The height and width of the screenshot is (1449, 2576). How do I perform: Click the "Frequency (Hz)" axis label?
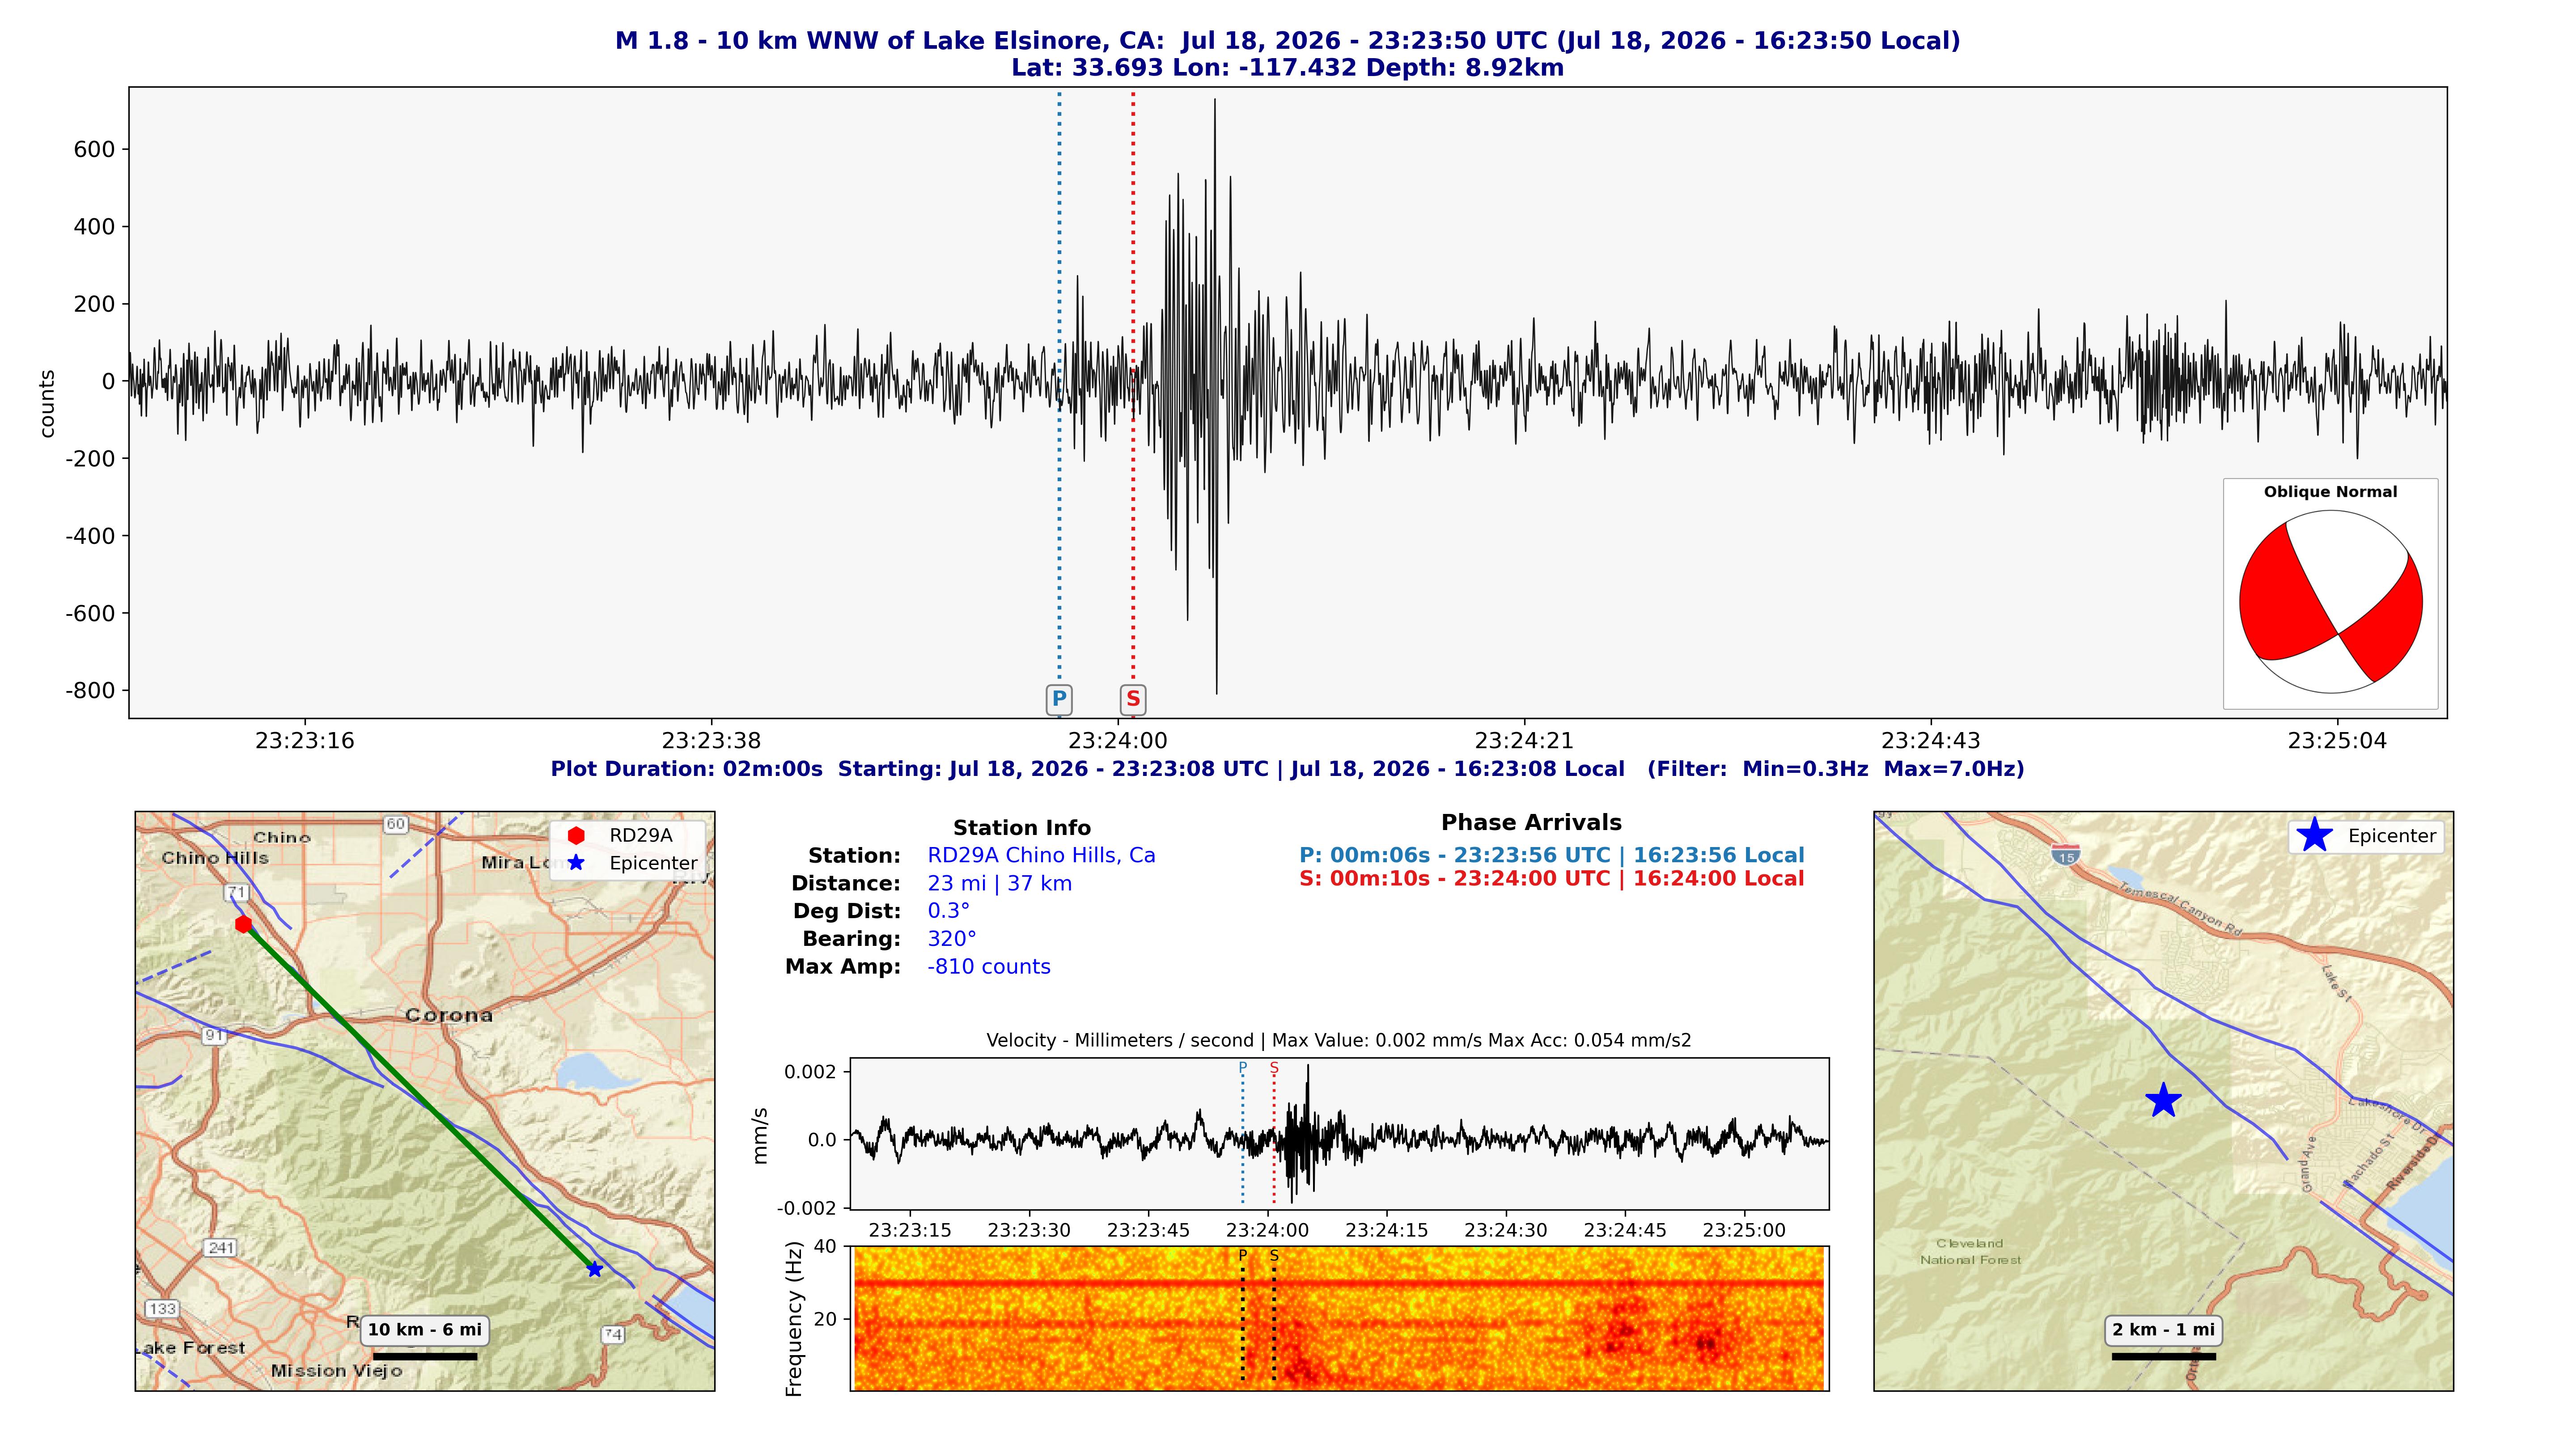tap(795, 1319)
